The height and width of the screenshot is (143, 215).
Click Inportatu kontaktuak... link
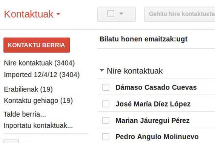pos(38,125)
